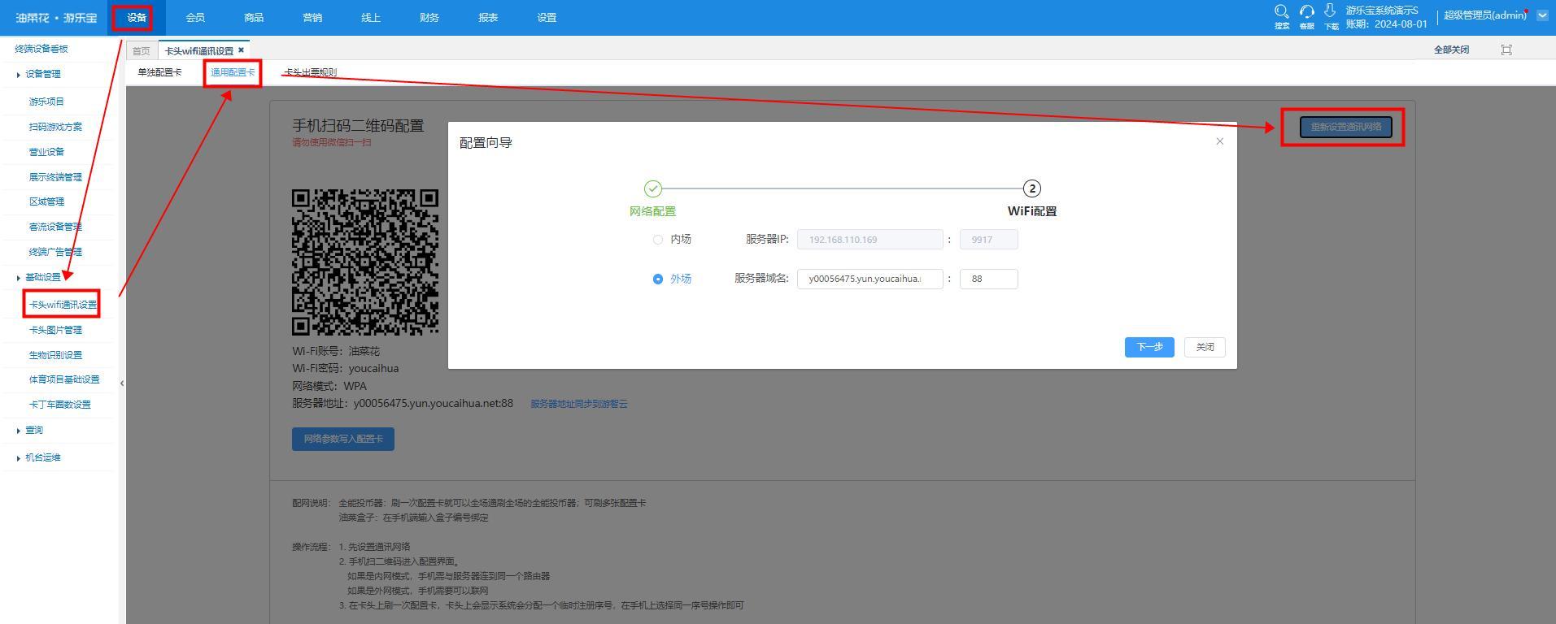Open 扫码游戏方案 in the sidebar

55,127
